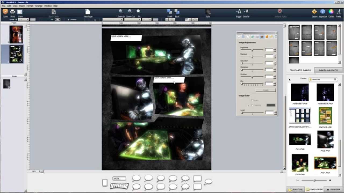Click the Print icon in the toolbar

click(x=13, y=12)
